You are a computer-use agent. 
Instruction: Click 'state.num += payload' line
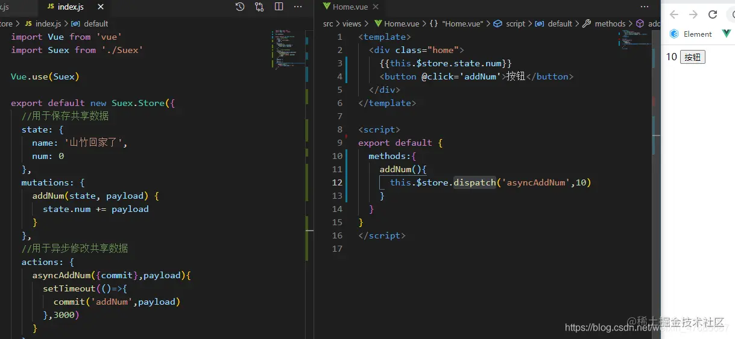point(95,209)
